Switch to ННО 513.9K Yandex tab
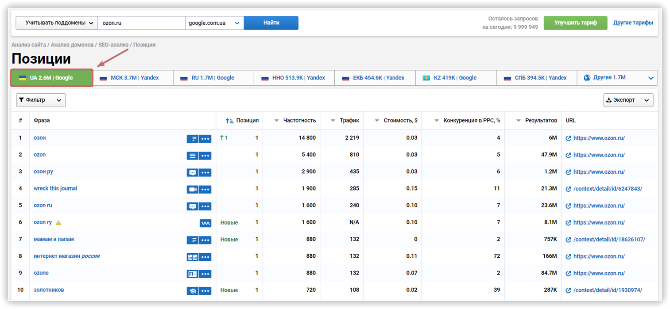The height and width of the screenshot is (309, 670). [x=294, y=78]
